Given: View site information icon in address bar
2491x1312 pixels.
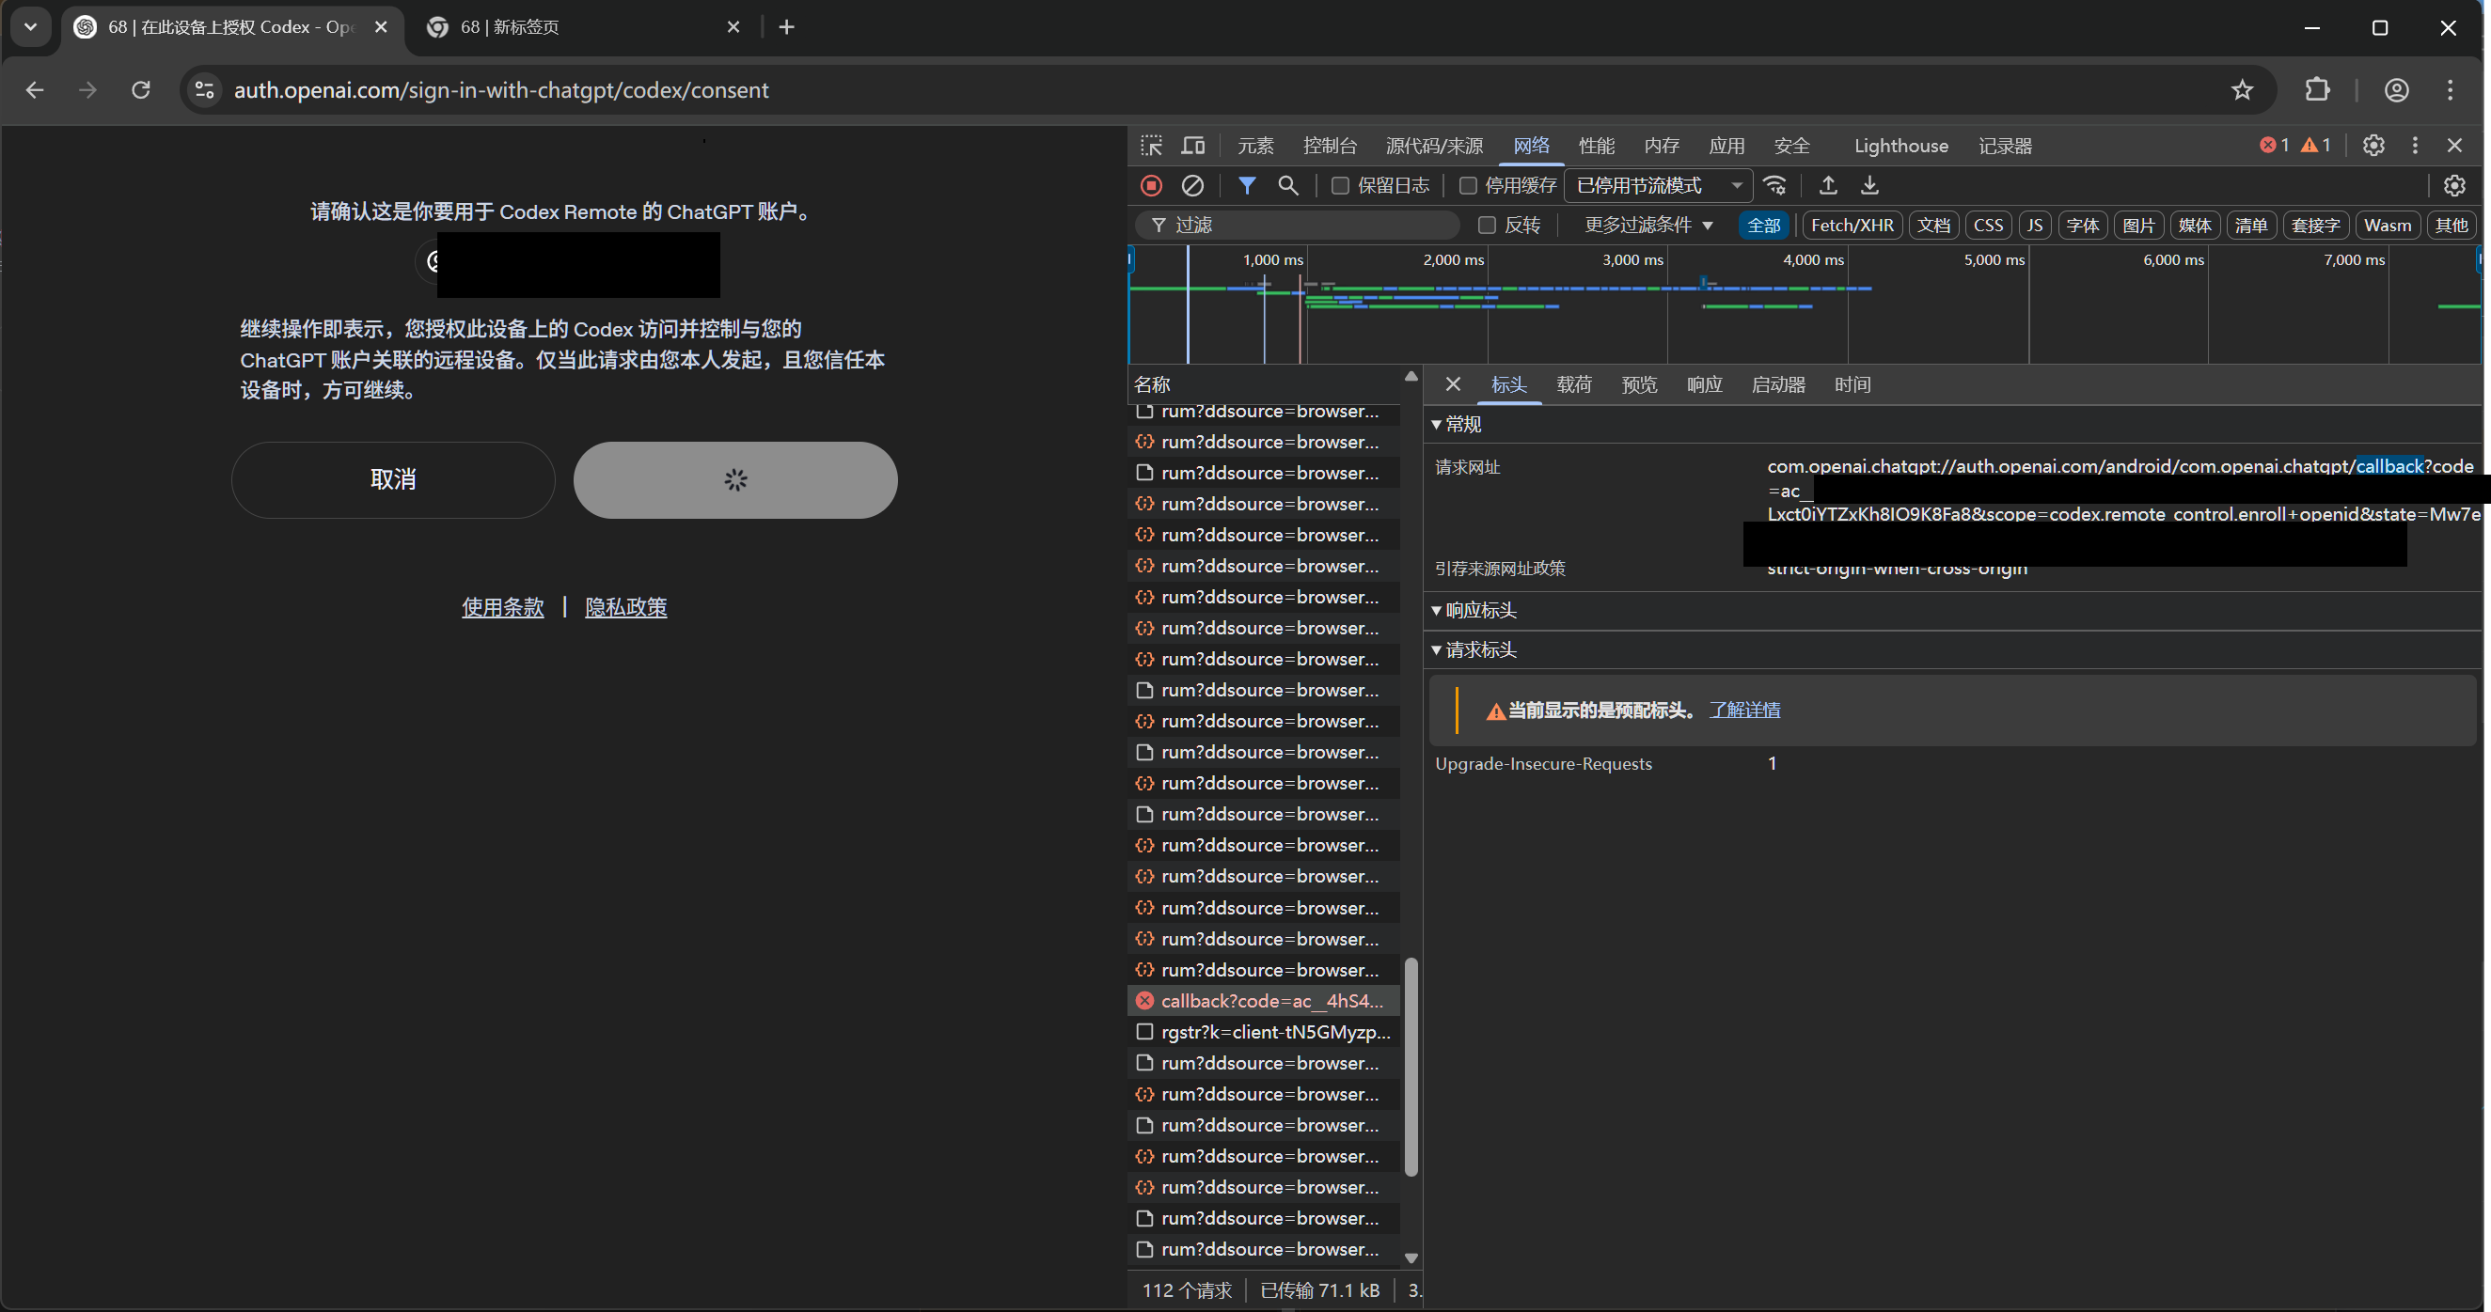Looking at the screenshot, I should [x=204, y=90].
